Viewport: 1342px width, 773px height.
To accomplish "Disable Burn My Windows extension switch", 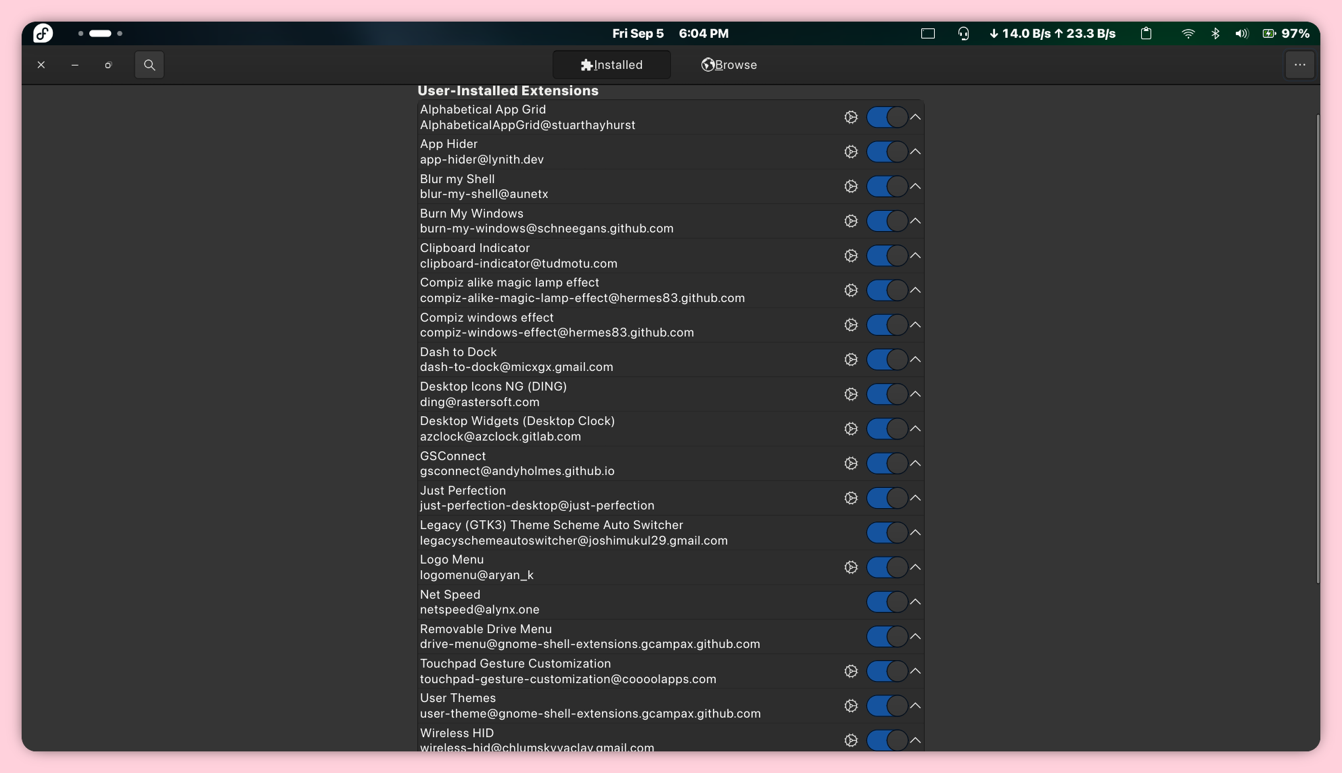I will 887,221.
